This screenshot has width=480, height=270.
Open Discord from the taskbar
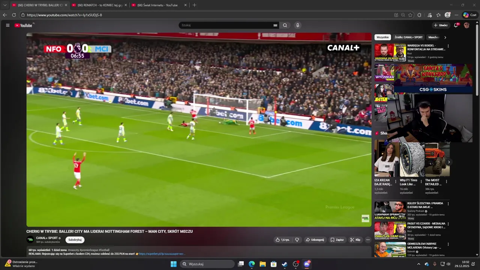click(x=307, y=264)
